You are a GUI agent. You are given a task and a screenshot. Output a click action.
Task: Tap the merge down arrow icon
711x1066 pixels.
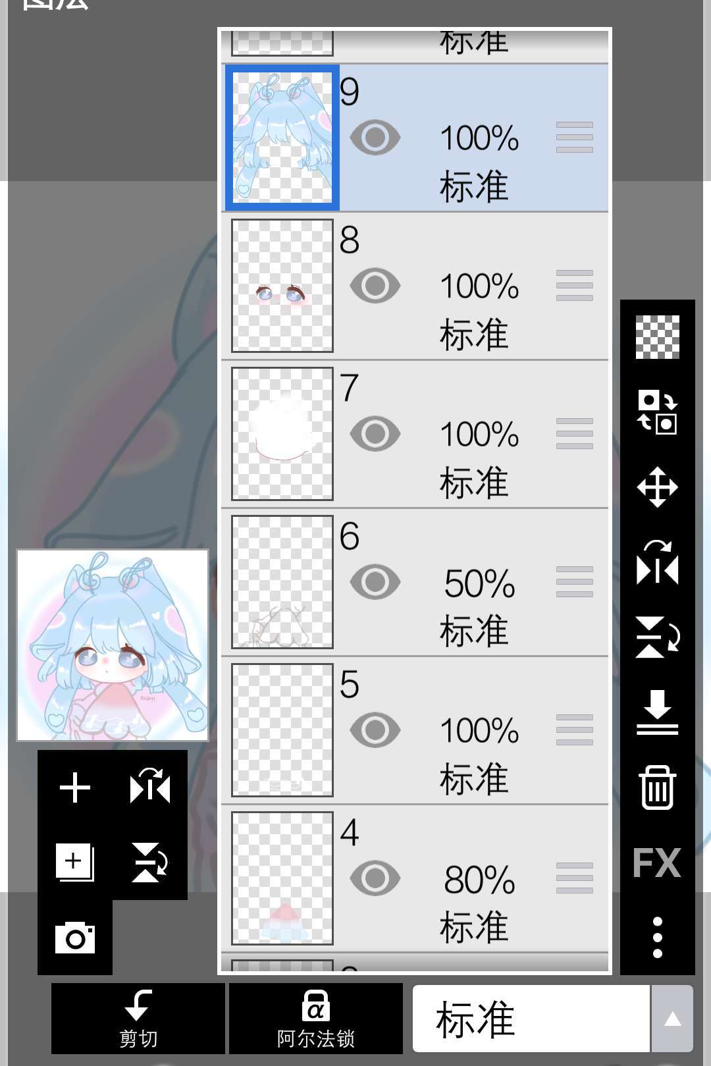pos(657,712)
